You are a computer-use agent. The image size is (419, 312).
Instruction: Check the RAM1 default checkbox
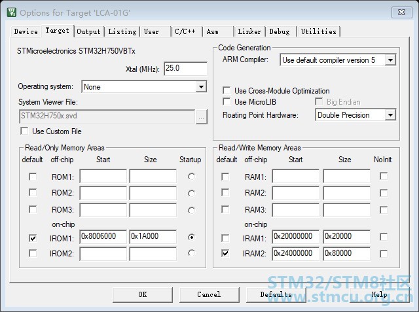click(225, 177)
